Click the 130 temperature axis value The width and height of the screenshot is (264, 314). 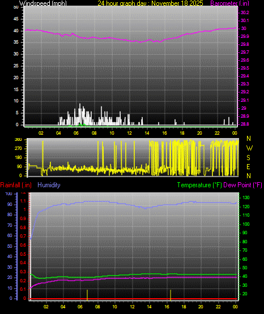coord(246,198)
